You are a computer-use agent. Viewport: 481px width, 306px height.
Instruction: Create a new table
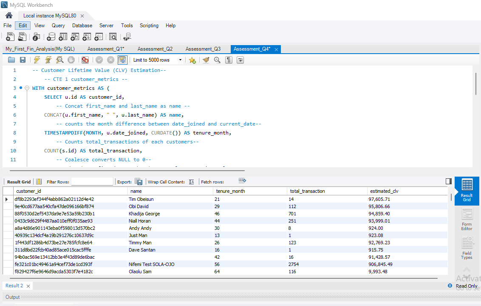click(x=63, y=37)
